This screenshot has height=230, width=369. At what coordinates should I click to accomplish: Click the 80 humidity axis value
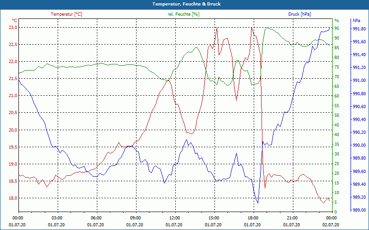point(337,57)
